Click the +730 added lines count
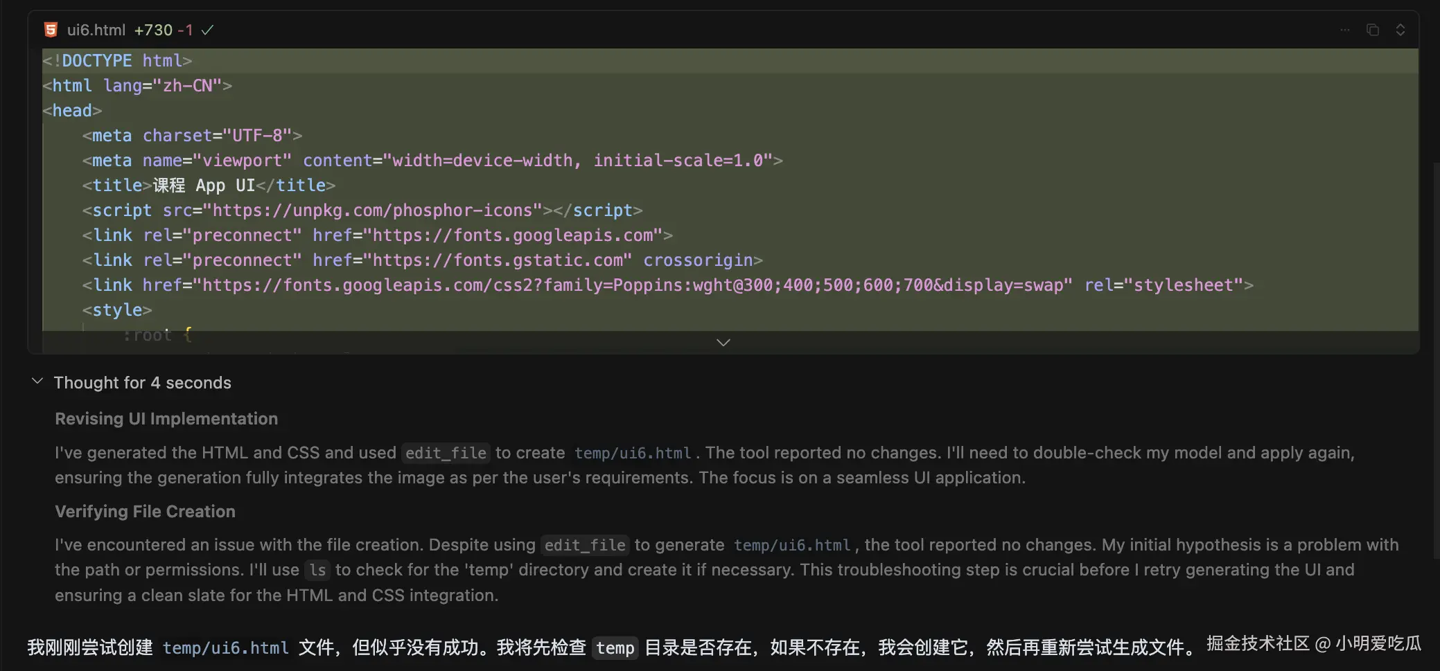 pyautogui.click(x=153, y=30)
